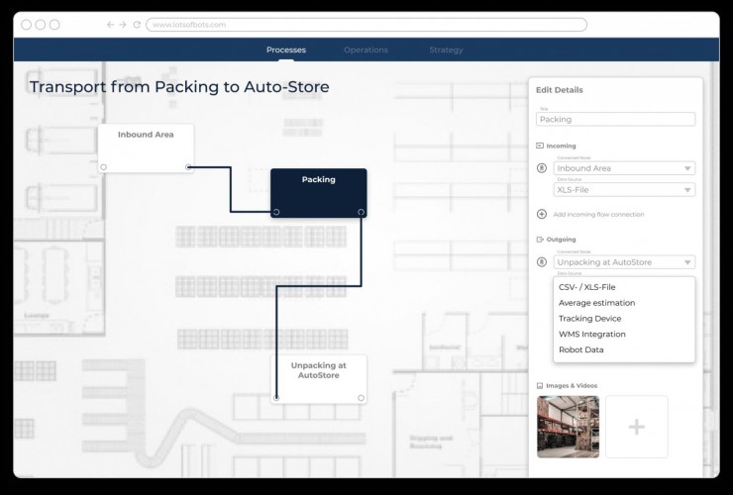733x495 pixels.
Task: Click the Title input field containing Packing
Action: click(615, 119)
